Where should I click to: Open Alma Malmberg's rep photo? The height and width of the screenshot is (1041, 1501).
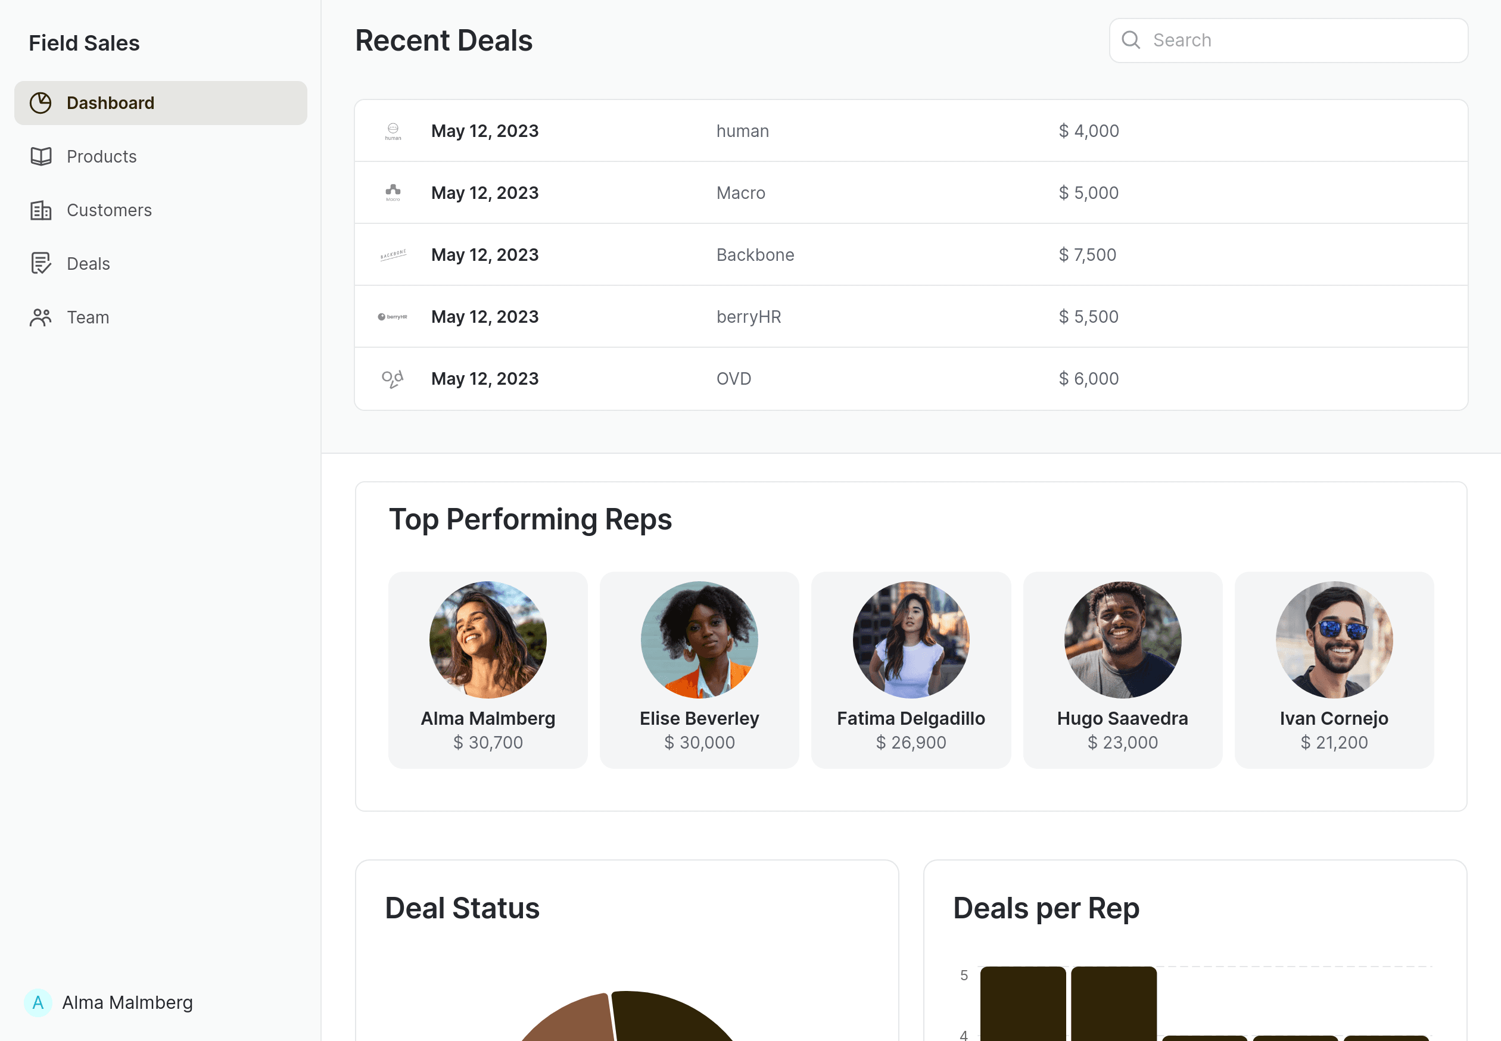pyautogui.click(x=488, y=640)
